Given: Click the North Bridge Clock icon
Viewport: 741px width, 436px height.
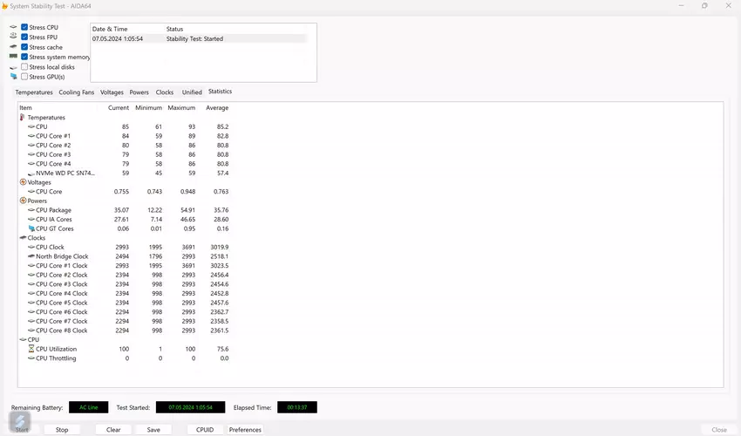Looking at the screenshot, I should tap(31, 256).
